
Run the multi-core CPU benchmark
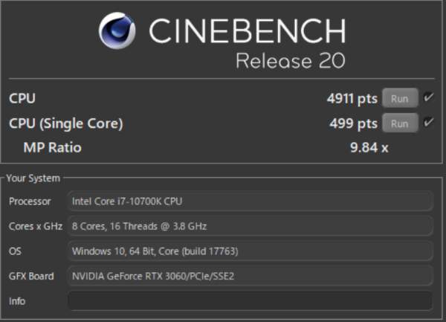click(x=400, y=98)
